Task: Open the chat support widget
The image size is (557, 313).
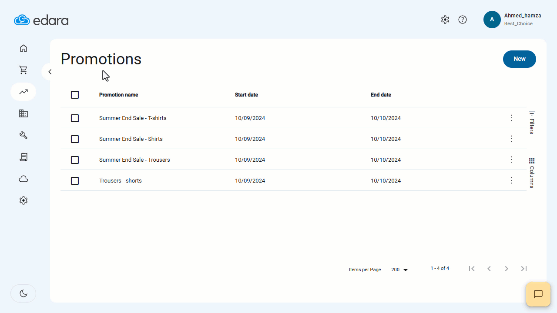Action: click(538, 294)
